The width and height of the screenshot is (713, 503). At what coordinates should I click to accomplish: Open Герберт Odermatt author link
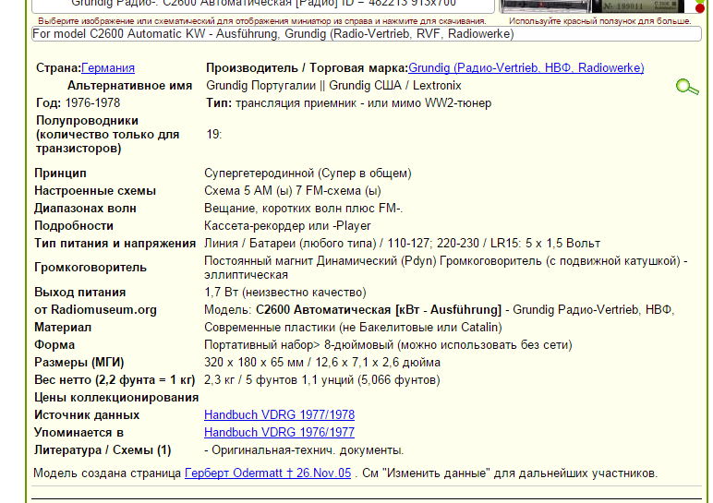pyautogui.click(x=268, y=473)
